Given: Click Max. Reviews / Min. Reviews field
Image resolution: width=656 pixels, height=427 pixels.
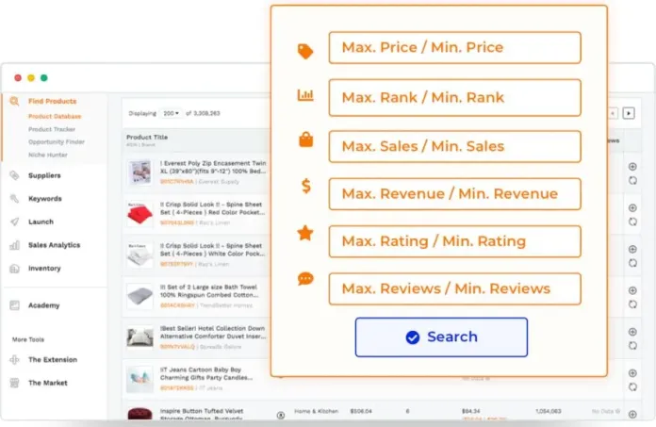Looking at the screenshot, I should pos(454,289).
